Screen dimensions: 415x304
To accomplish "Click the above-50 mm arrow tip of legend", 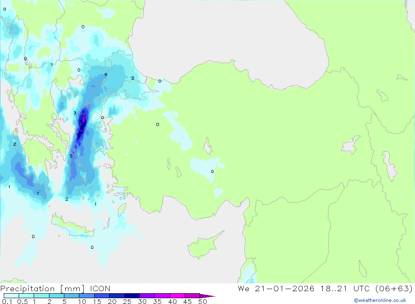I will (x=208, y=296).
